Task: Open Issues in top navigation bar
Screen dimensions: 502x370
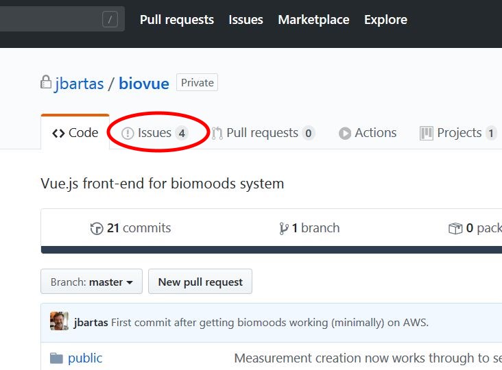Action: (246, 20)
